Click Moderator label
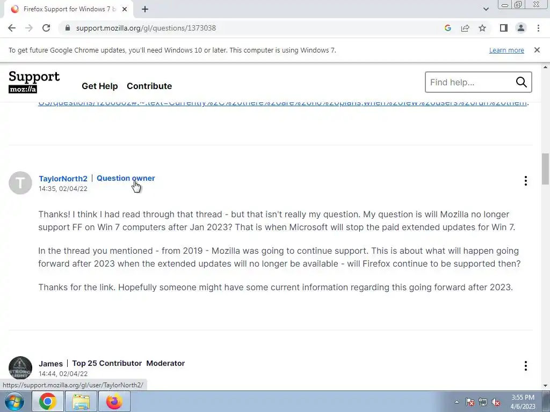This screenshot has height=412, width=550. [165, 363]
